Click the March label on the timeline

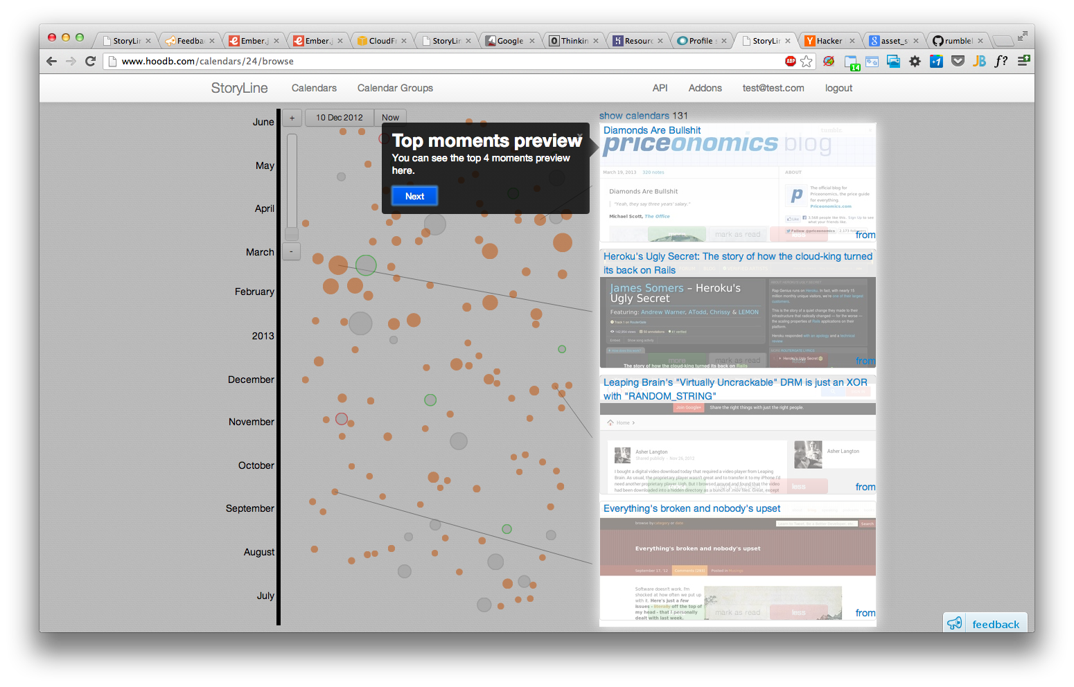coord(260,252)
